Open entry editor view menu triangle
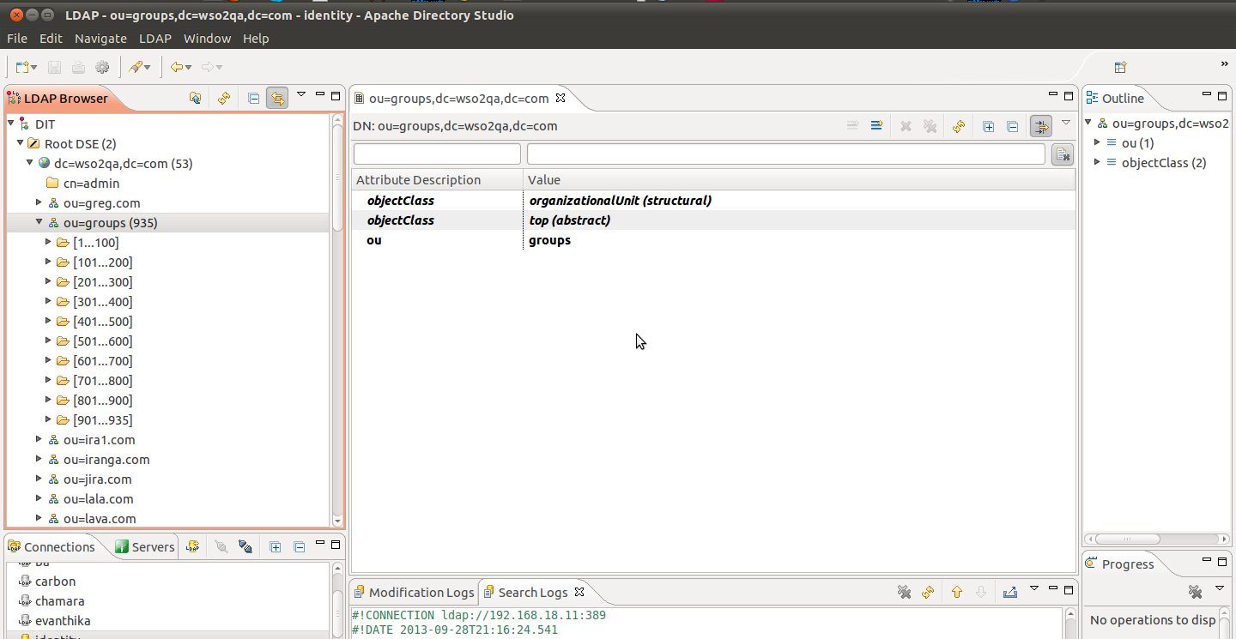The image size is (1236, 639). (x=1066, y=123)
